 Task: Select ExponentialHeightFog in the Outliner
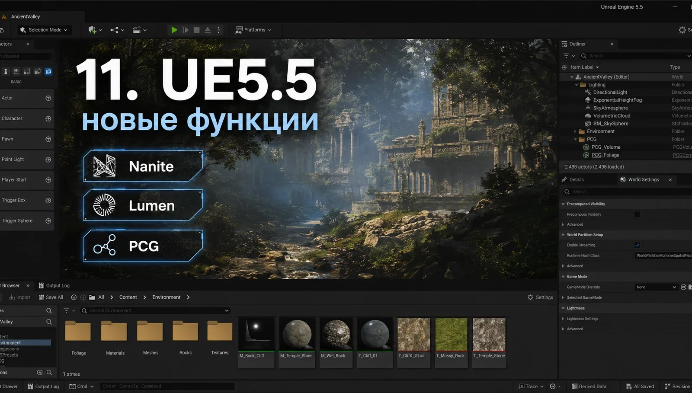617,100
